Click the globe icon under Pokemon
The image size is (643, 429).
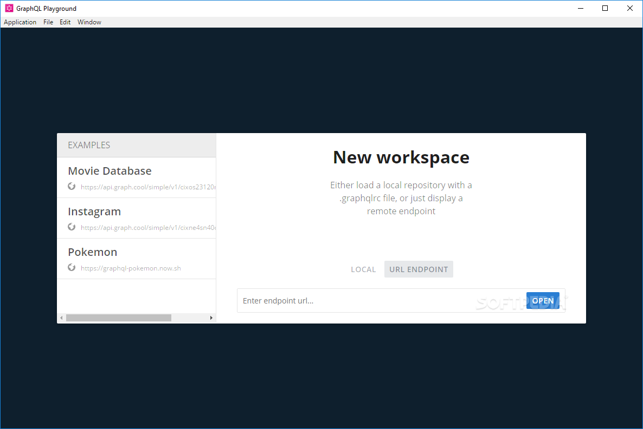[x=72, y=267]
